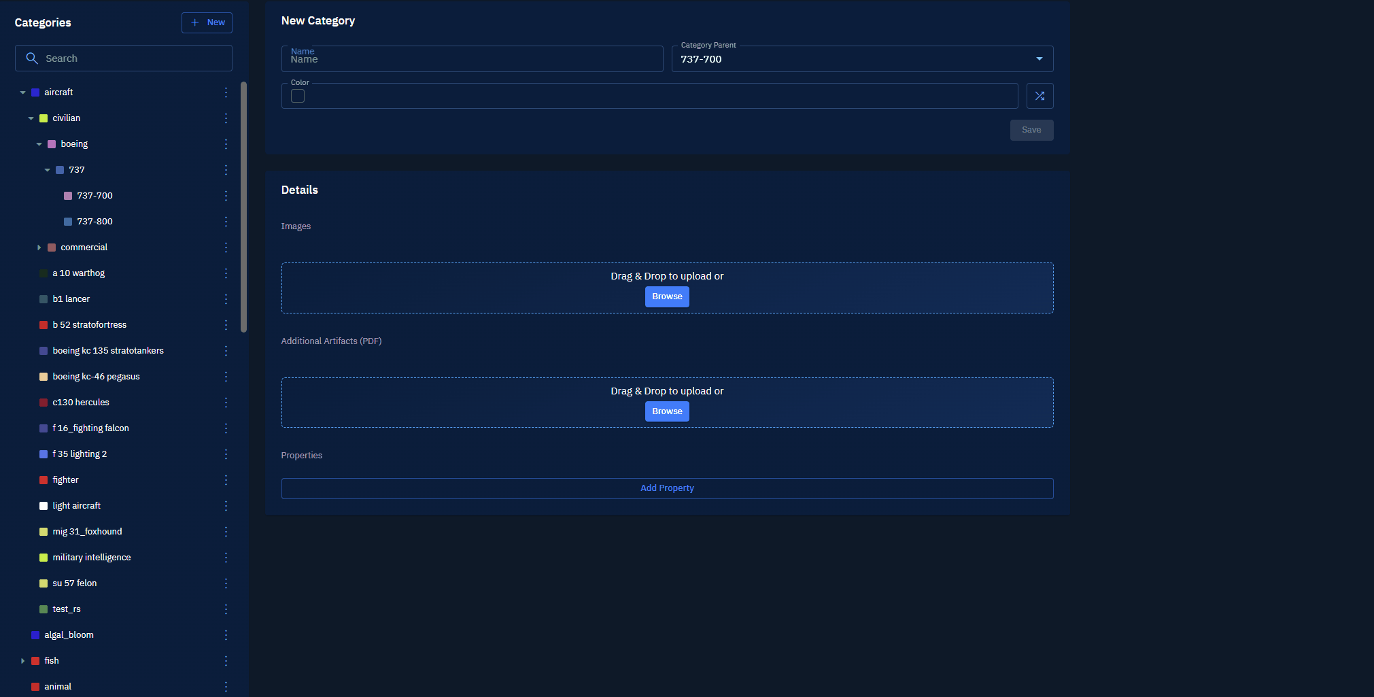Image resolution: width=1374 pixels, height=697 pixels.
Task: Click the search magnifier icon in Categories
Action: pos(32,58)
